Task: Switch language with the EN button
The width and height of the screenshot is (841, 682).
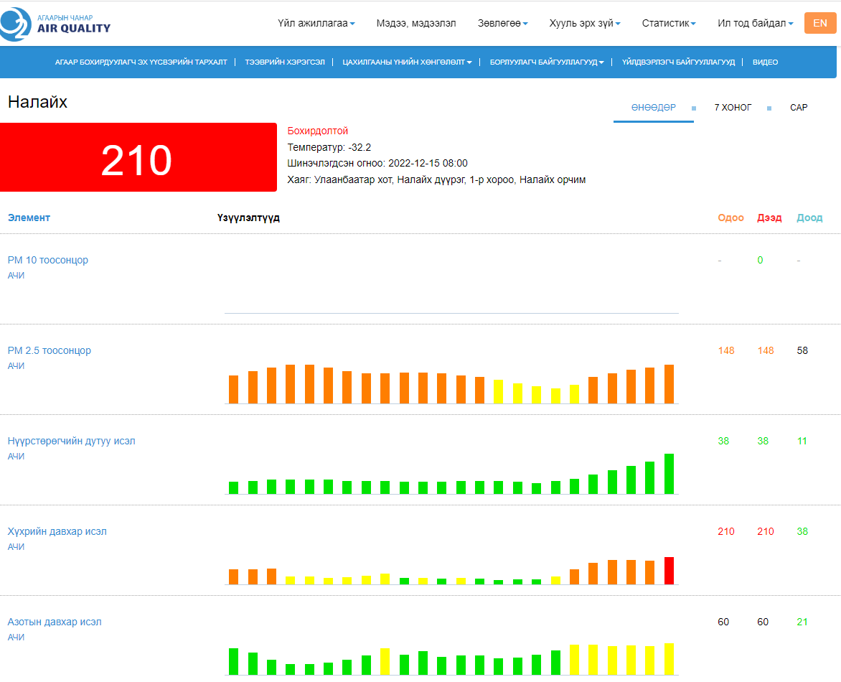Action: click(819, 23)
